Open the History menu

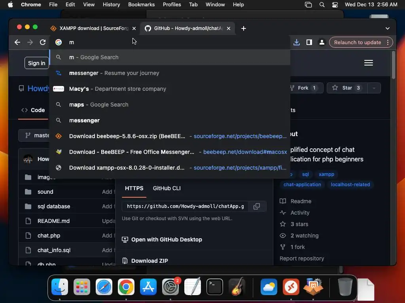[x=111, y=5]
